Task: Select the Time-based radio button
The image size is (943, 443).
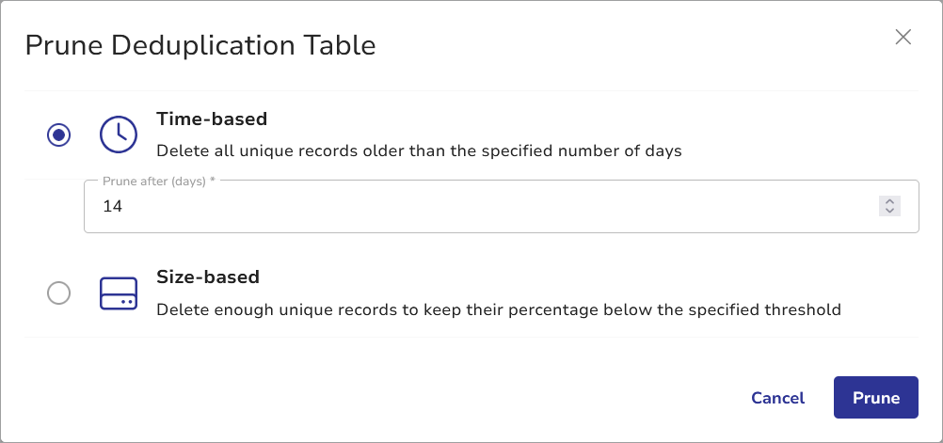Action: pyautogui.click(x=58, y=135)
